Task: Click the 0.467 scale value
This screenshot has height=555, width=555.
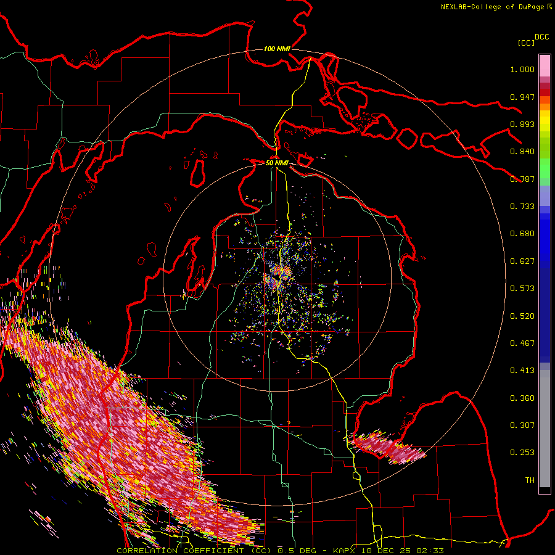Action: pyautogui.click(x=522, y=343)
